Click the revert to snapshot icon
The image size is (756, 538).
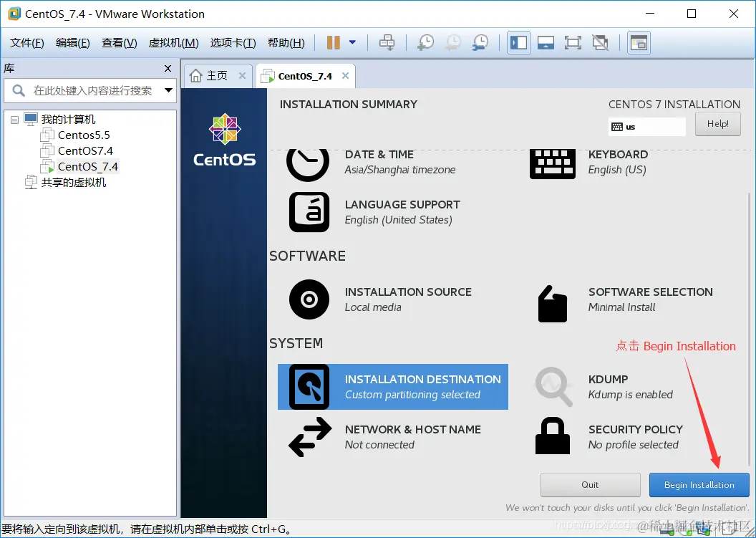[x=452, y=42]
